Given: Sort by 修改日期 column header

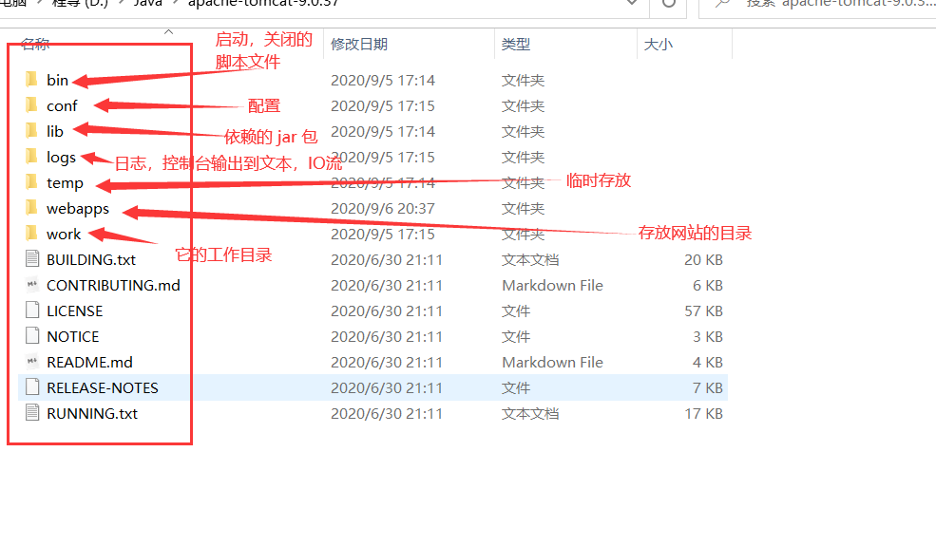Looking at the screenshot, I should coord(359,45).
